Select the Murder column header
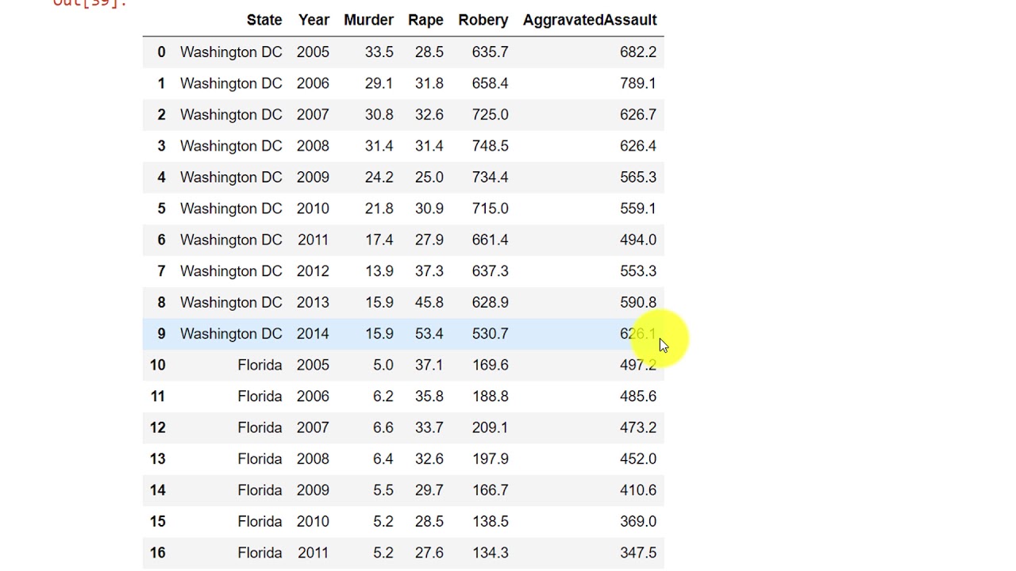 368,20
